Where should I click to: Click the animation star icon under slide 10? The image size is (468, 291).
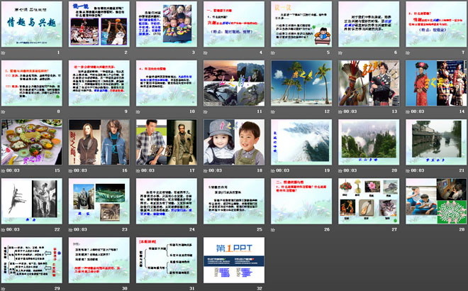coord(138,111)
